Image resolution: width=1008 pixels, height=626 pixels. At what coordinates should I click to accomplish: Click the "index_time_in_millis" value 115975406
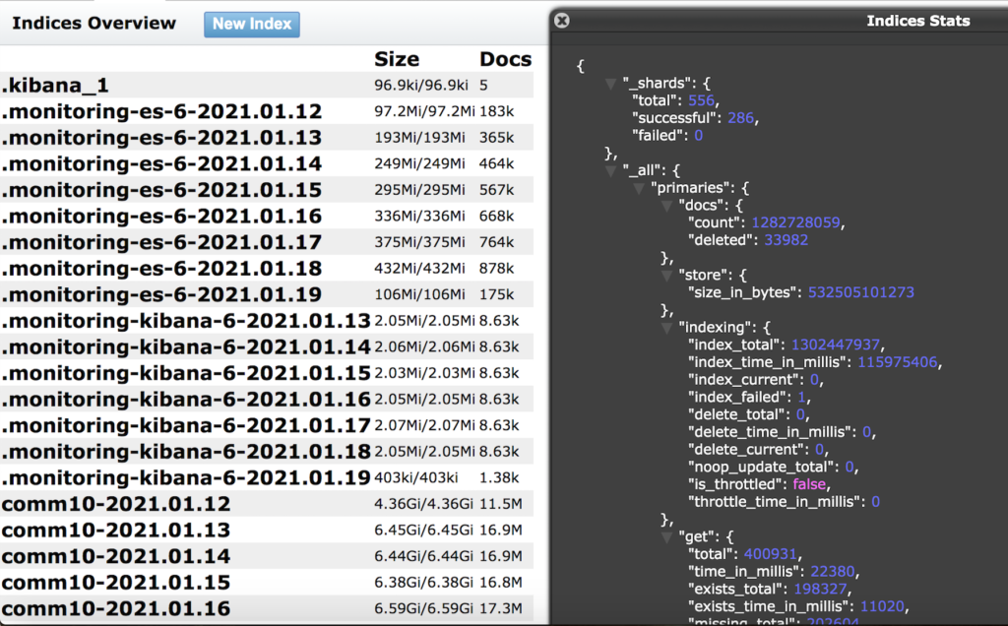(898, 362)
